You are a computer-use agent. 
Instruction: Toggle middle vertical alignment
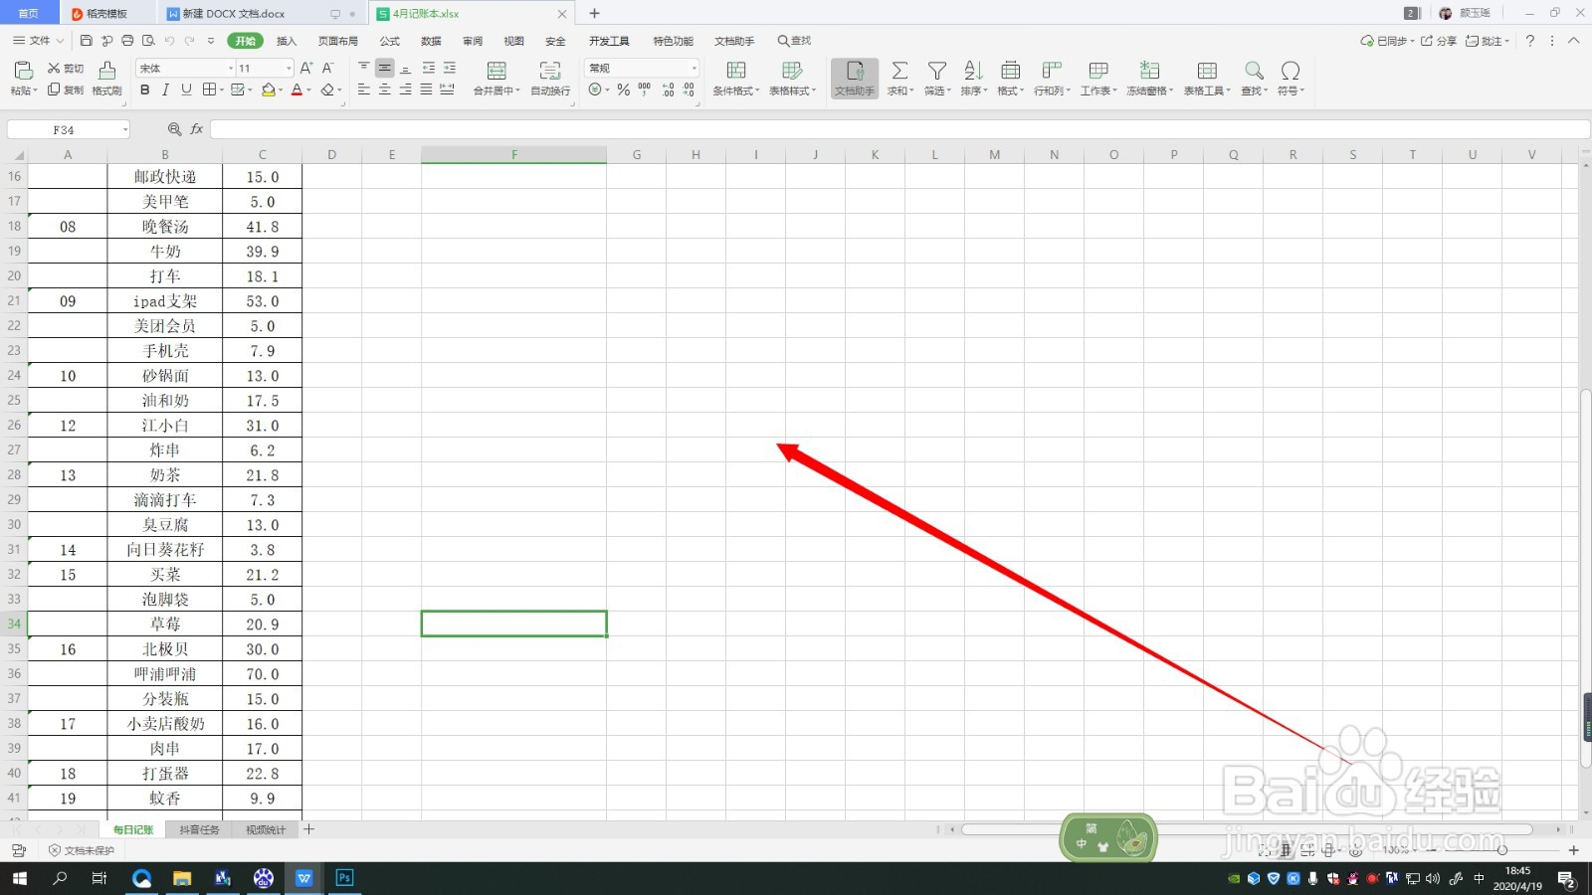click(384, 68)
